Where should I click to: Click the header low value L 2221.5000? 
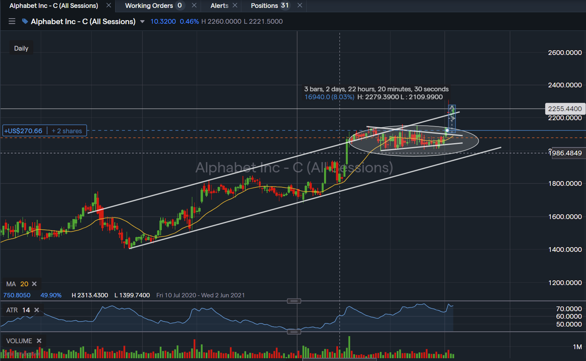(263, 21)
